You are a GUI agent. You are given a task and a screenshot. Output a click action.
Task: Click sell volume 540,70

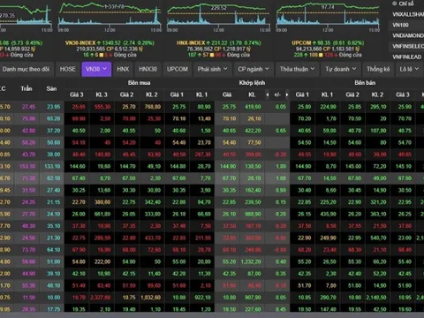pos(378,238)
